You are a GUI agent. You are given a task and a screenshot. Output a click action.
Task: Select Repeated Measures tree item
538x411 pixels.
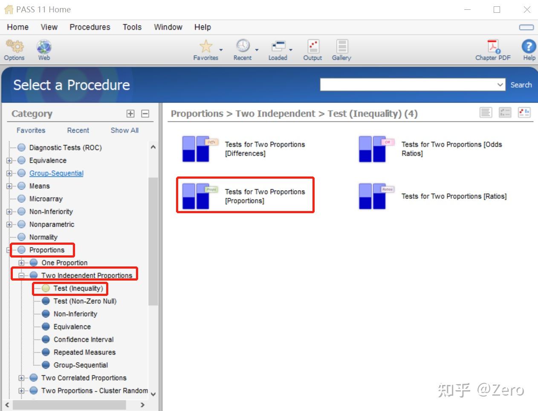[x=84, y=353]
